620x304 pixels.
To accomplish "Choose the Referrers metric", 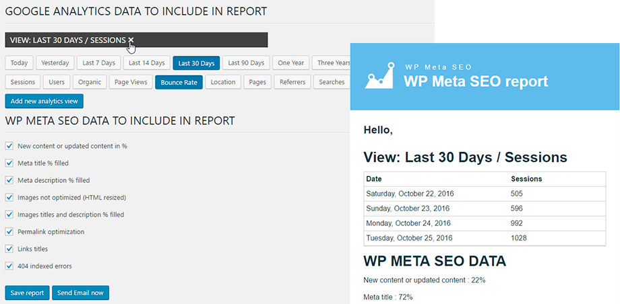I will click(292, 82).
